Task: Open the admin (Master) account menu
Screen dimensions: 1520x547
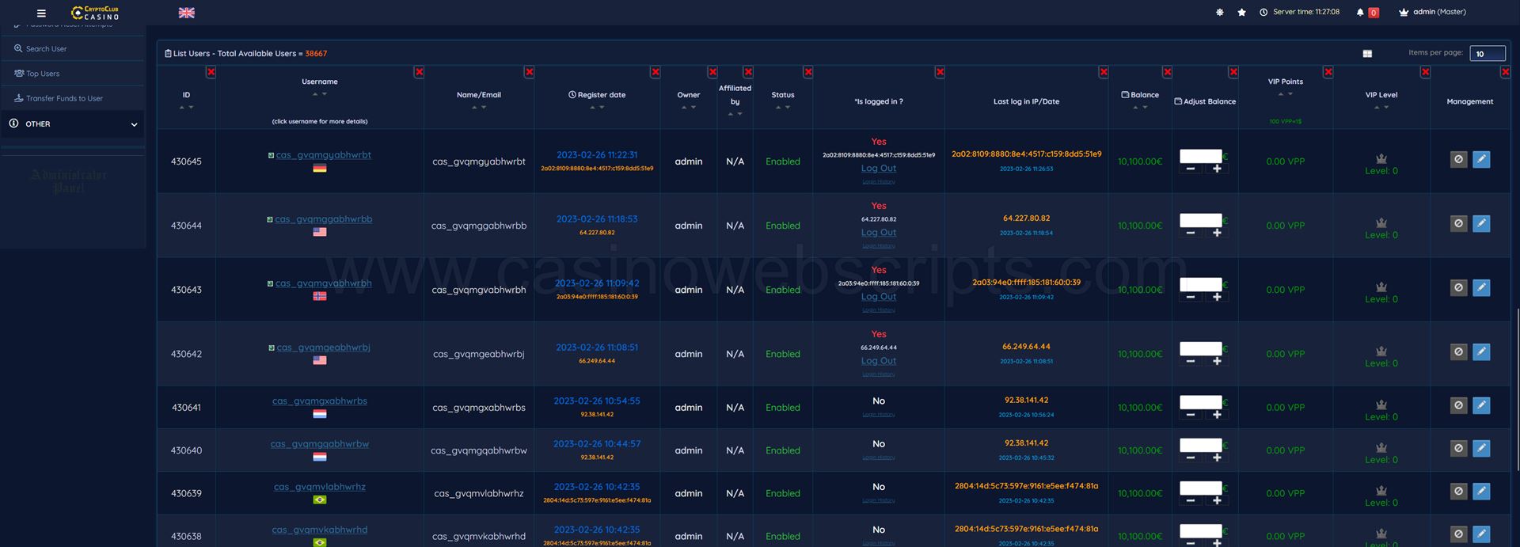Action: [x=1434, y=12]
